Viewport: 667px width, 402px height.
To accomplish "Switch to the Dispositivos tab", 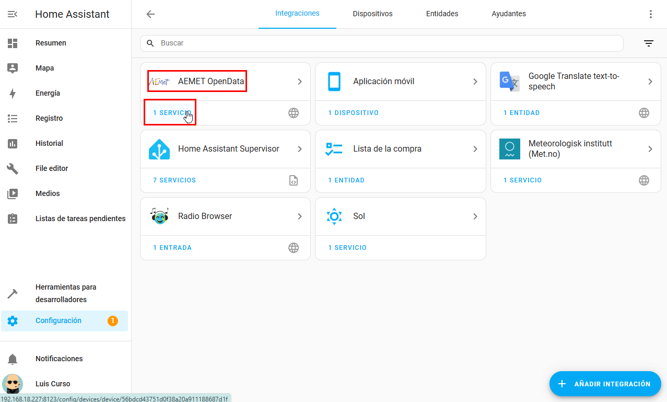I will tap(372, 14).
